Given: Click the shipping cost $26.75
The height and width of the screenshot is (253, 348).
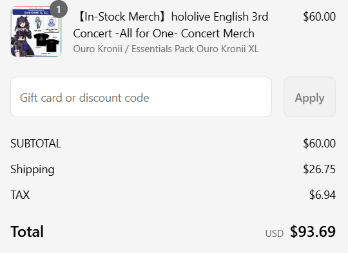Looking at the screenshot, I should (319, 169).
